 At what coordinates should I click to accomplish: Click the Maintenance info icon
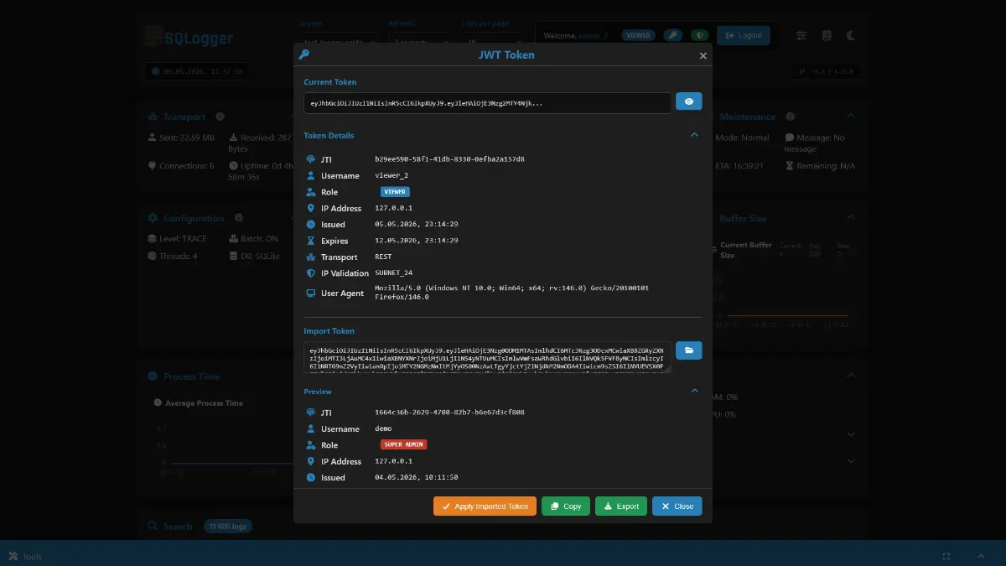791,117
